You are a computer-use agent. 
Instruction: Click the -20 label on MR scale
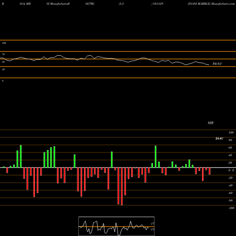230,178
